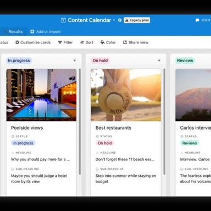
Task: Click Headline field icon on Carlos interview card
Action: 182,153
